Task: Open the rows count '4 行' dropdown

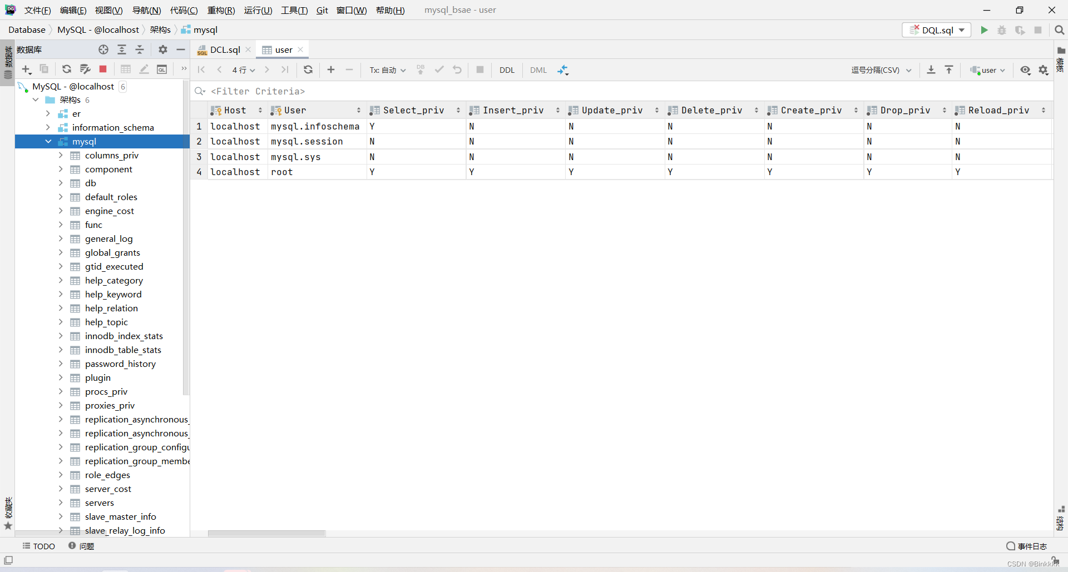Action: pos(244,70)
